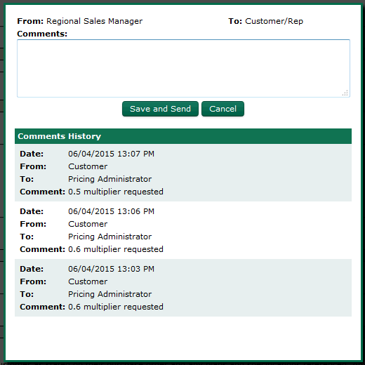The image size is (365, 365).
Task: Select Pricing Administrator in the 13:03 entry
Action: tap(109, 294)
